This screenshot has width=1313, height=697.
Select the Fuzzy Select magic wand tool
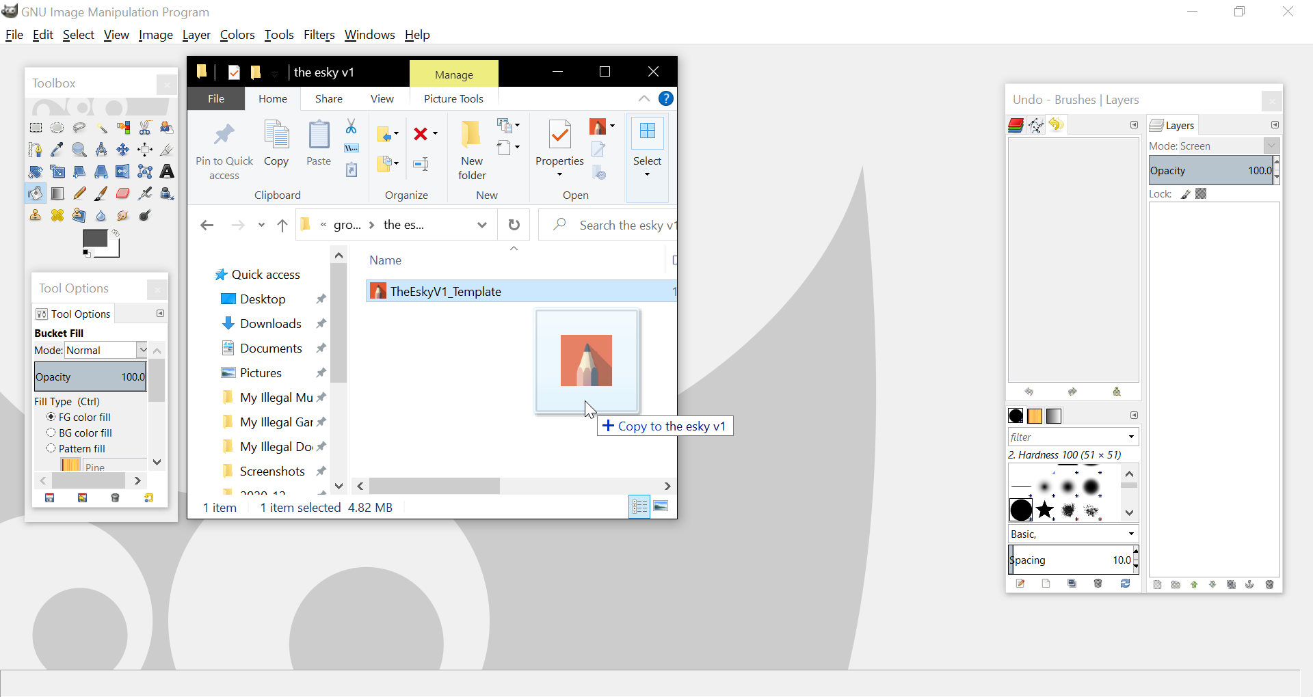pos(101,128)
